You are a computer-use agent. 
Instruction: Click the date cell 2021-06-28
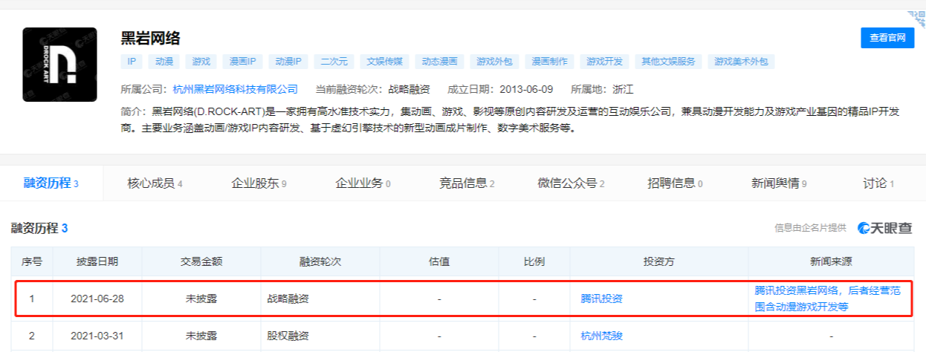tap(97, 299)
